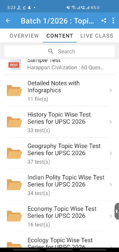Tap the Indian Polity folder icon
Viewport: 119px width, 252px height.
coord(14,185)
